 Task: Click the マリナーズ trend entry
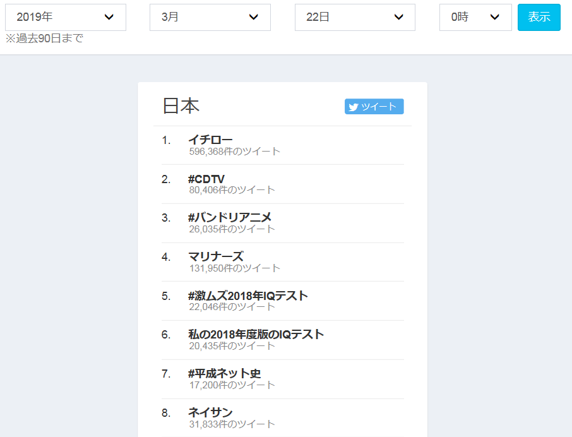tap(215, 256)
